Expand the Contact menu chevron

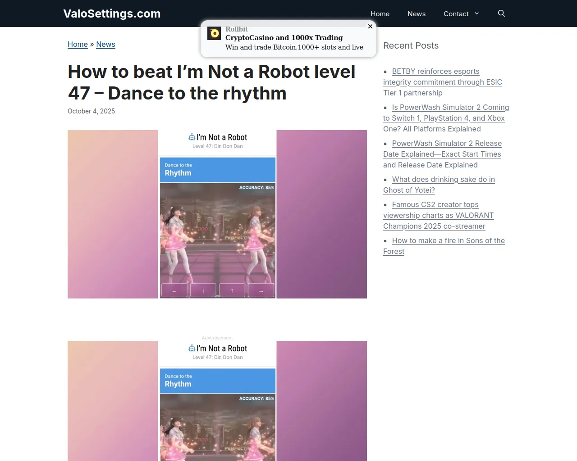[476, 14]
